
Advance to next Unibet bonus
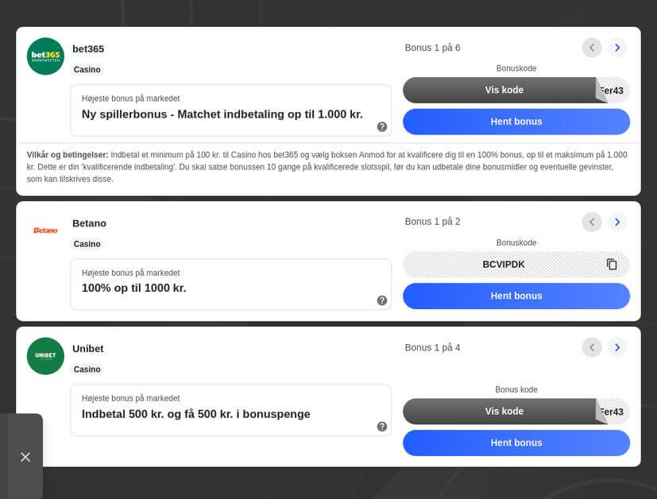point(617,347)
